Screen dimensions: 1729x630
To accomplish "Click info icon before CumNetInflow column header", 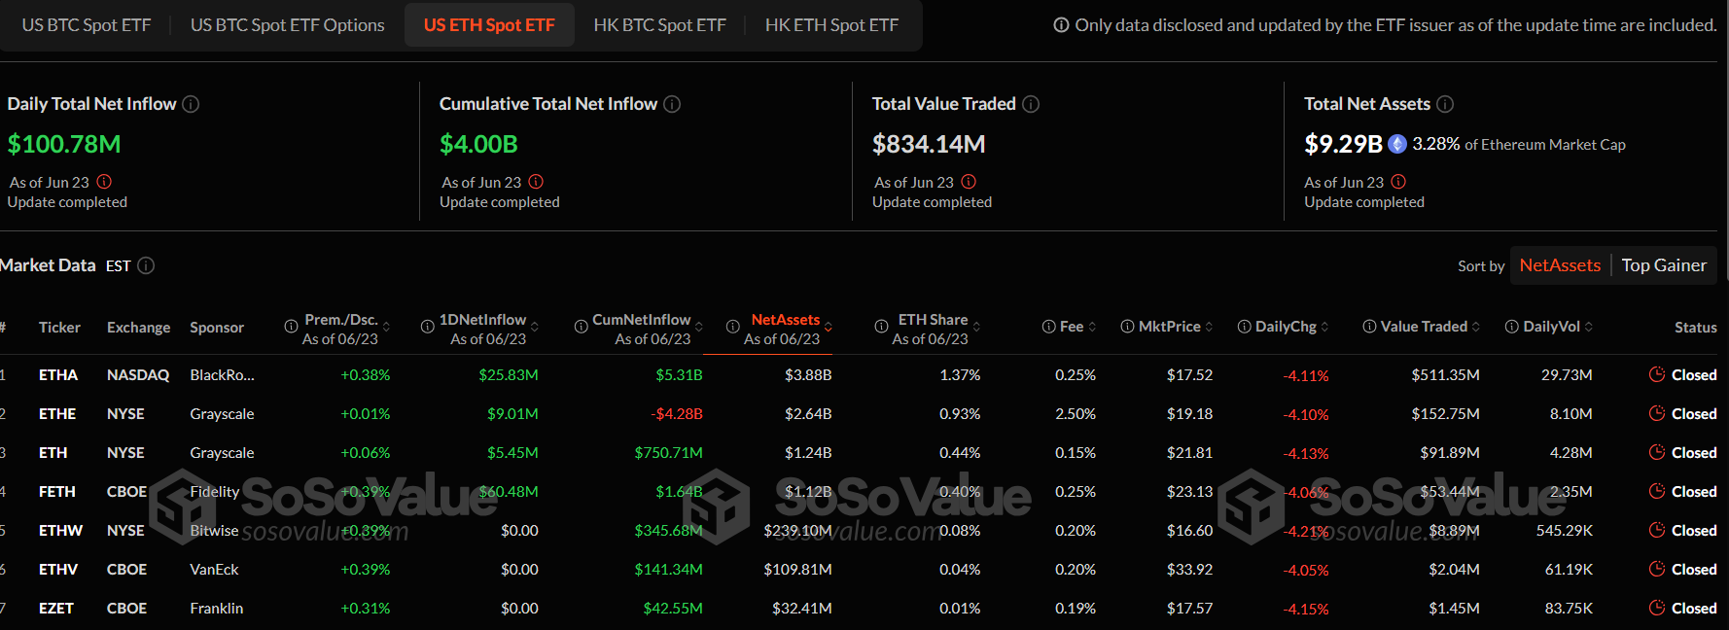I will click(x=581, y=327).
